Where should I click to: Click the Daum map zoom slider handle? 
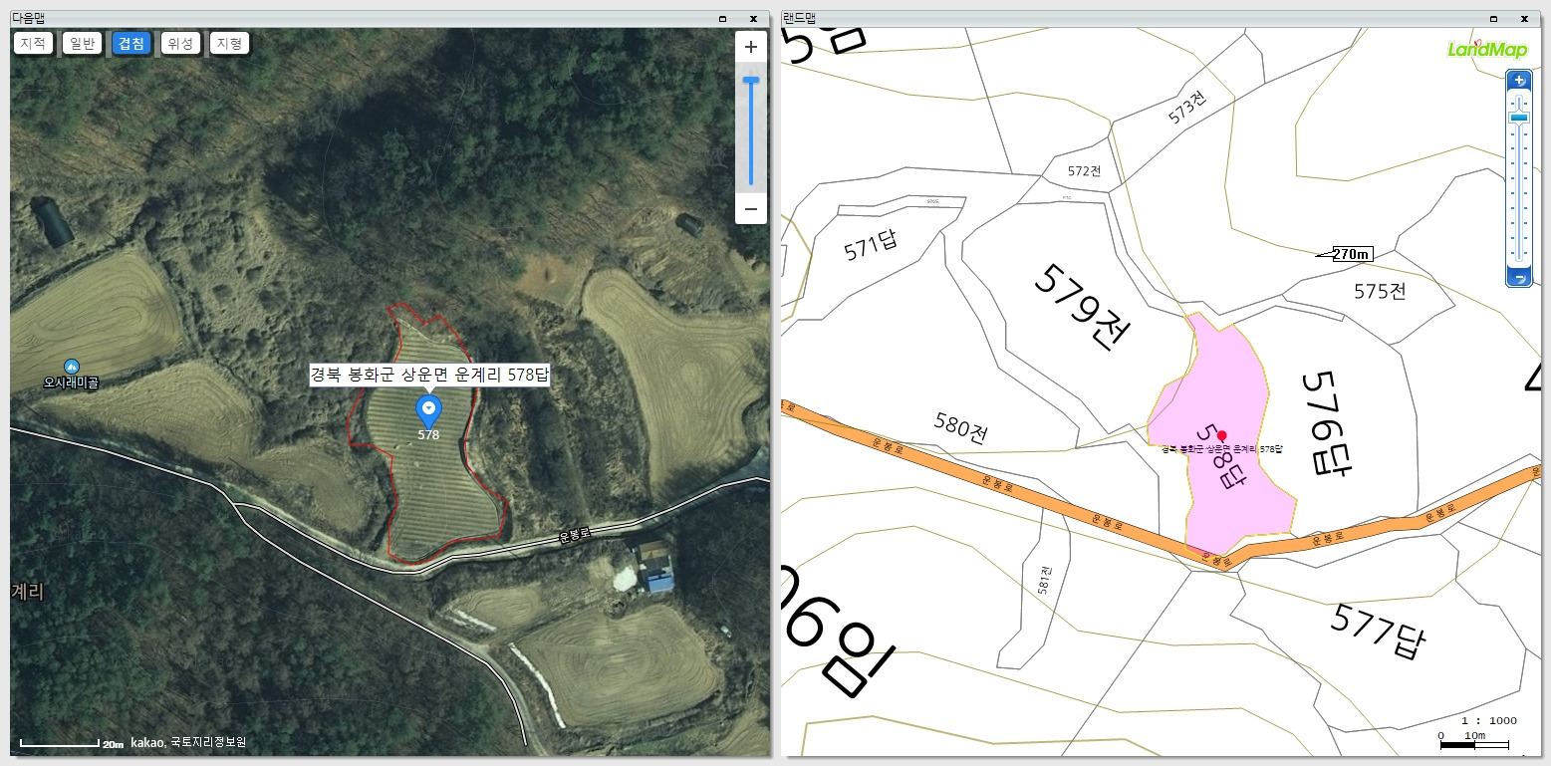(x=751, y=79)
